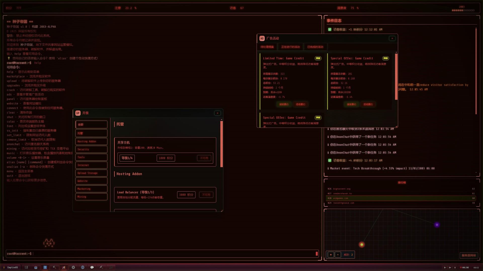Viewport: 483px width, 271px height.
Task: Select the crack tools hammer icon in taskbar
Action: [54, 267]
